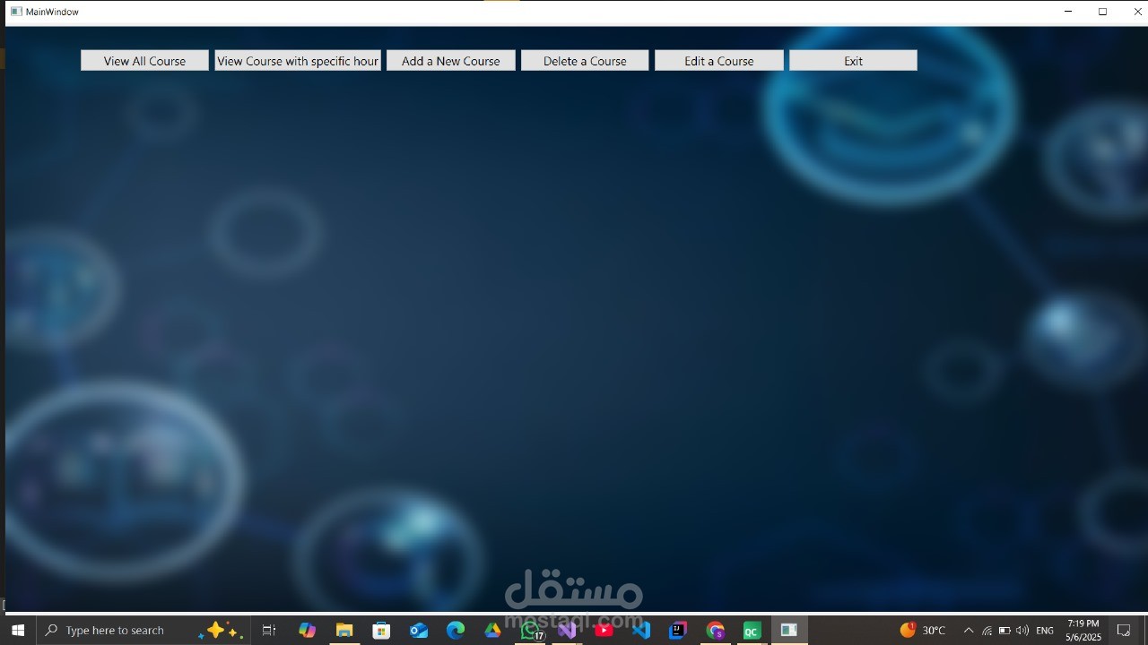Click the View All Course button
Screen dimensions: 1148x645
point(144,61)
